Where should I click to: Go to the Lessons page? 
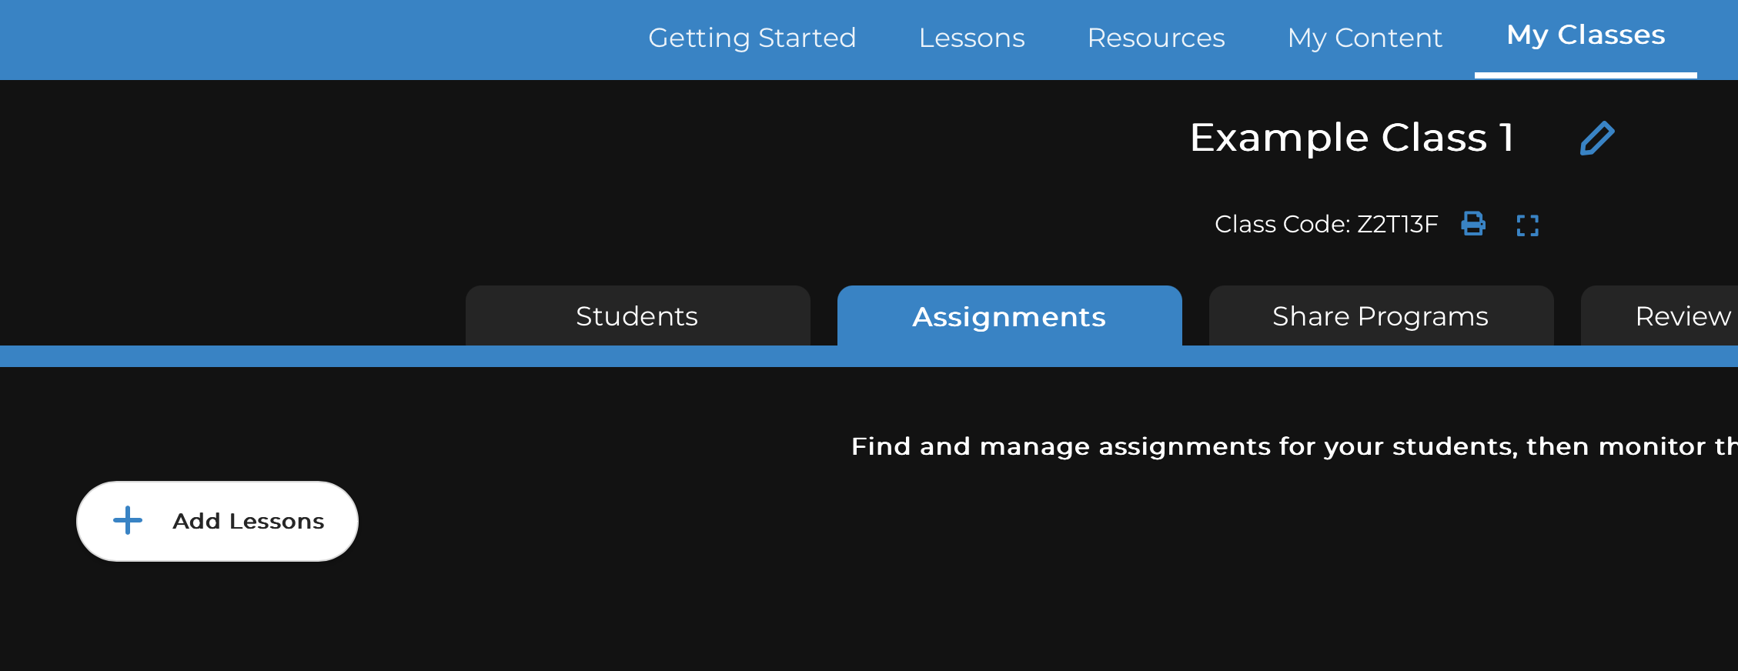point(971,38)
